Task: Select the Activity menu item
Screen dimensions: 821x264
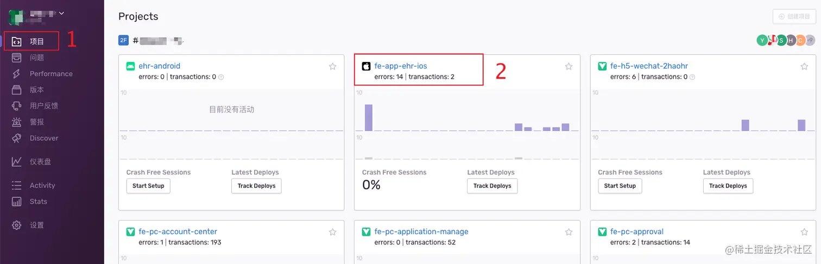Action: [x=42, y=185]
